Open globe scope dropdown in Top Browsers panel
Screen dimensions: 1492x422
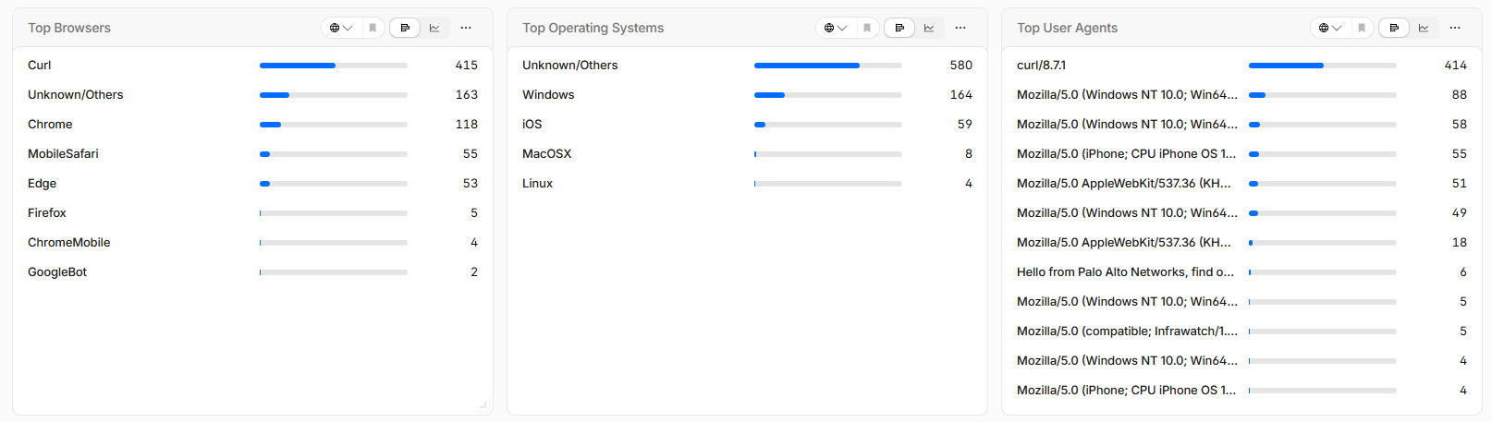point(341,28)
